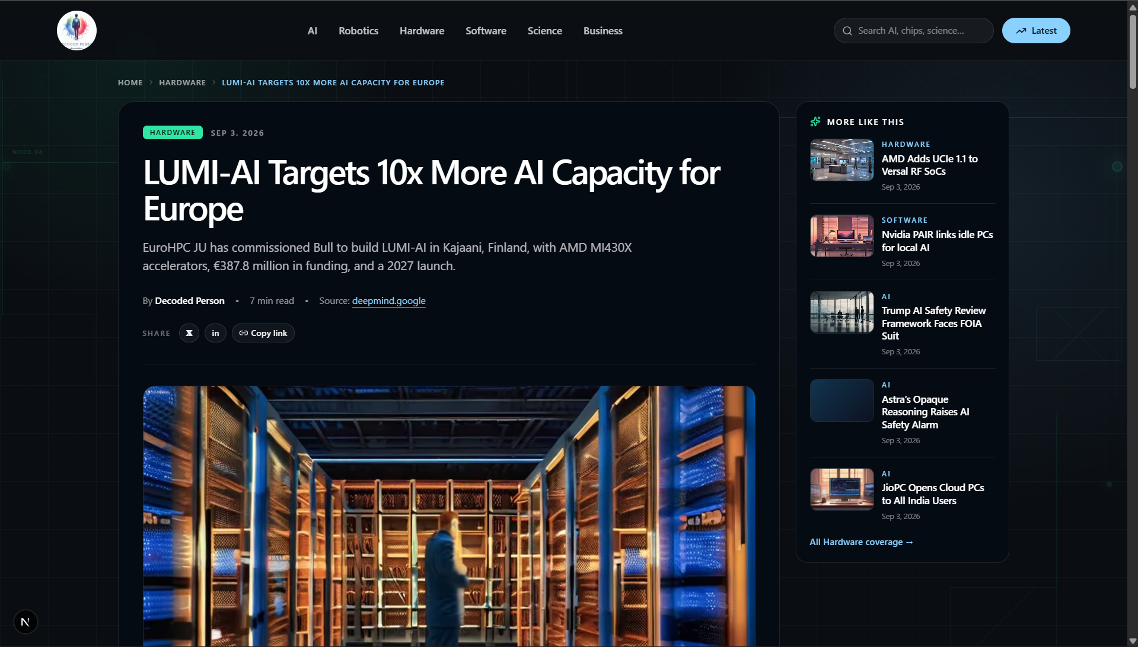Click the current page breadcrumb title

pyautogui.click(x=333, y=82)
